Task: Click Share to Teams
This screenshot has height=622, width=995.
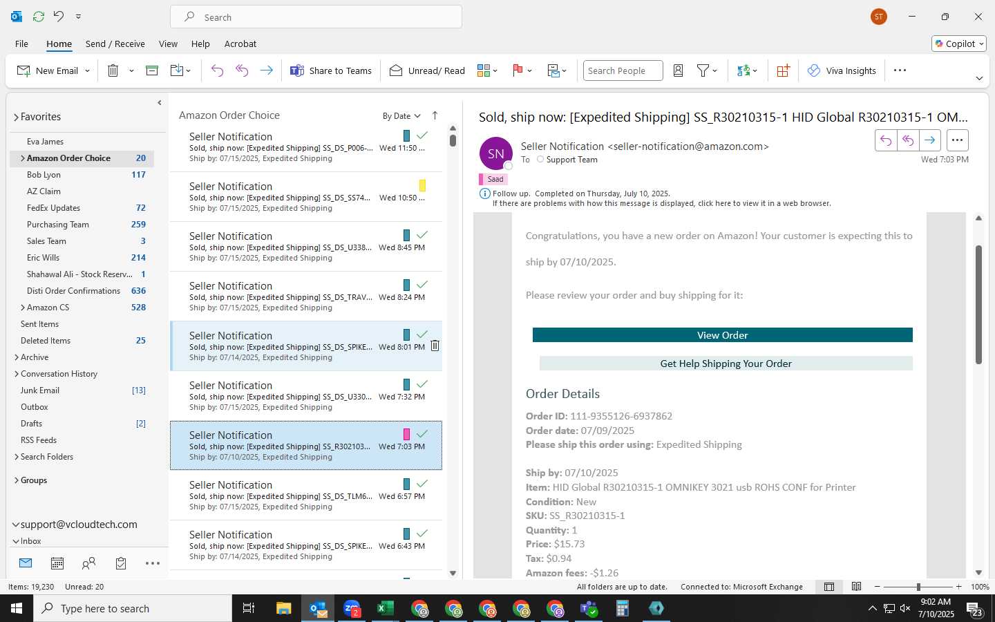Action: 331,70
